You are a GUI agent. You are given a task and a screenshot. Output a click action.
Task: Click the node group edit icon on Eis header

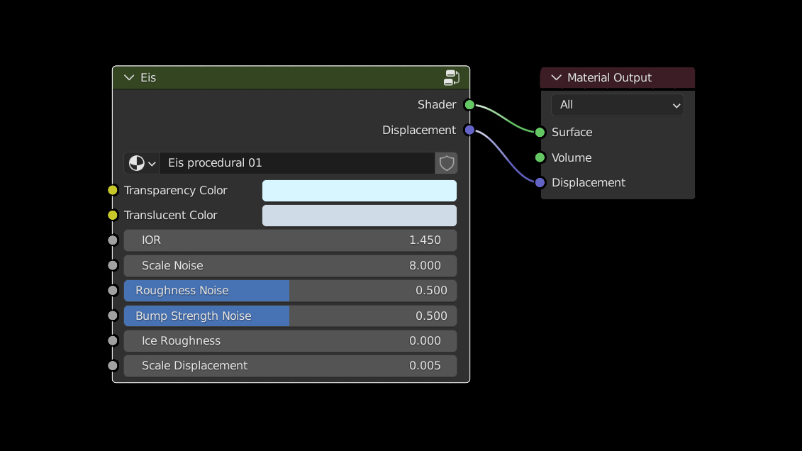[x=451, y=77]
